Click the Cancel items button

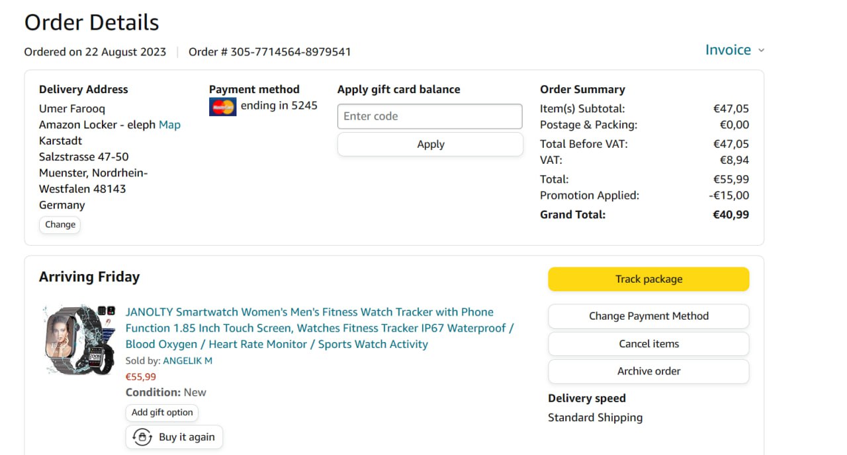tap(648, 344)
